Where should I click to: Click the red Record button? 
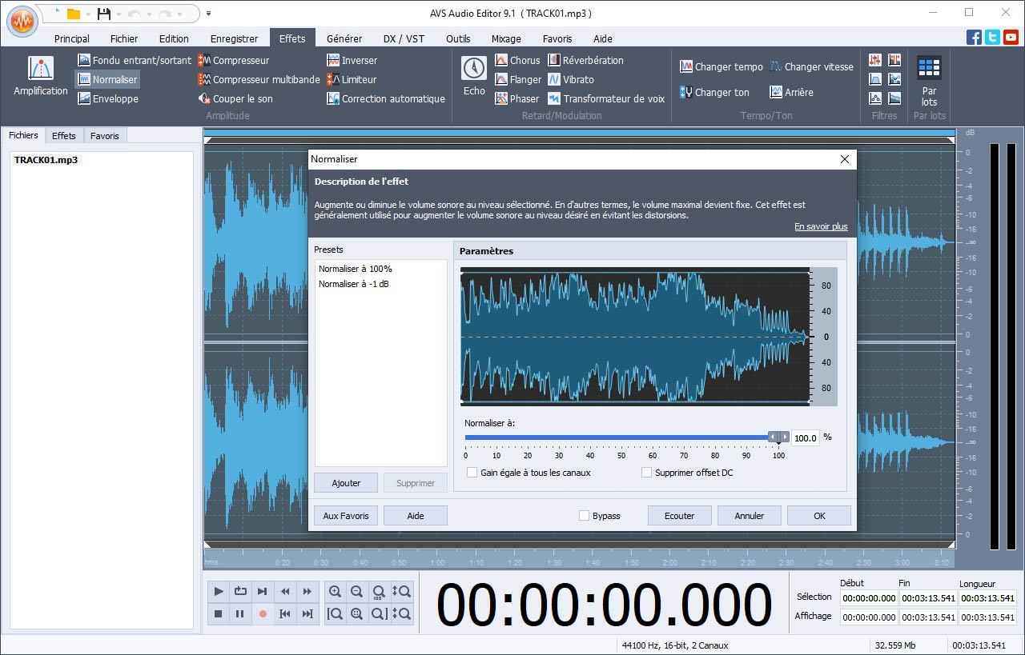point(262,613)
